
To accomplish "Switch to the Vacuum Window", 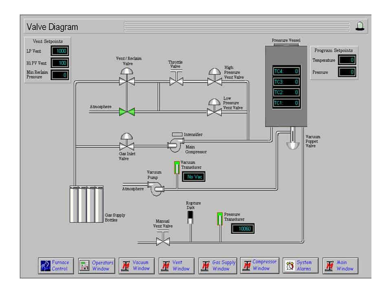I will [x=136, y=266].
